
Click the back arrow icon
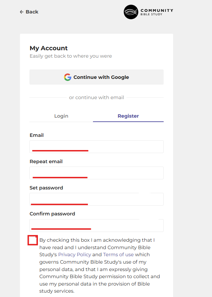(x=22, y=12)
